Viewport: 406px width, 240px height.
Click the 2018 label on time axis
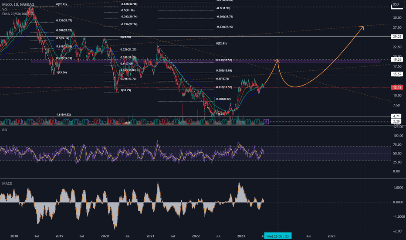tap(14, 236)
